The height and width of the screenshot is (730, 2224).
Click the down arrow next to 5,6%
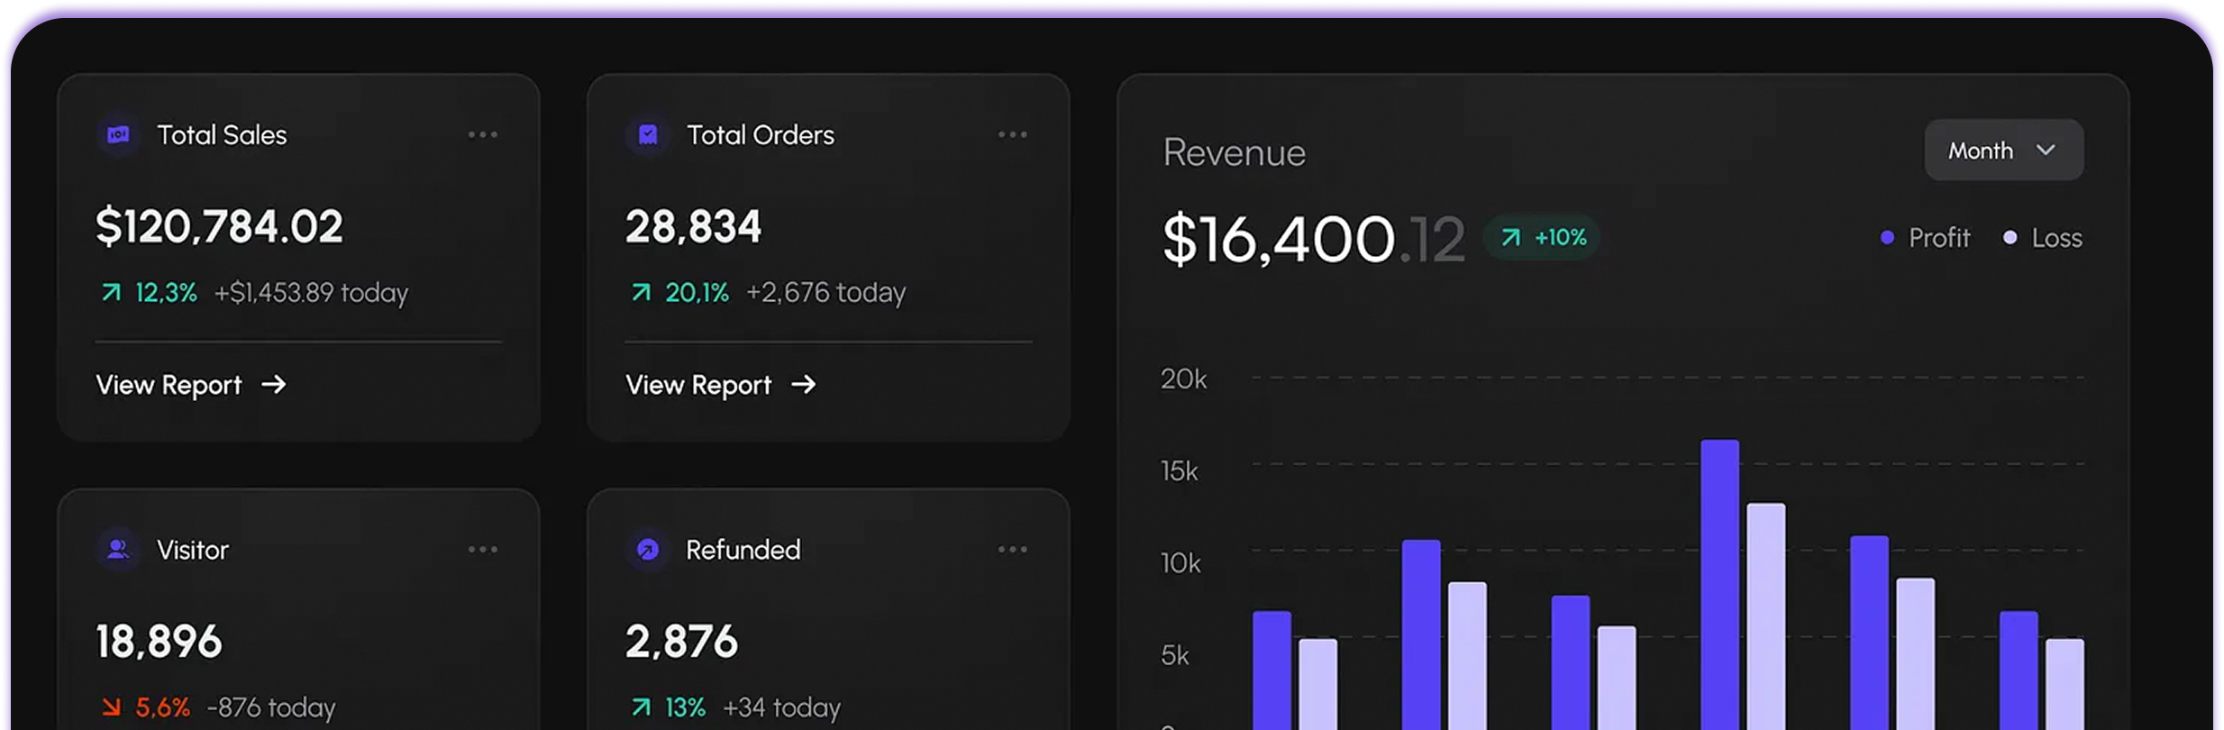(111, 707)
